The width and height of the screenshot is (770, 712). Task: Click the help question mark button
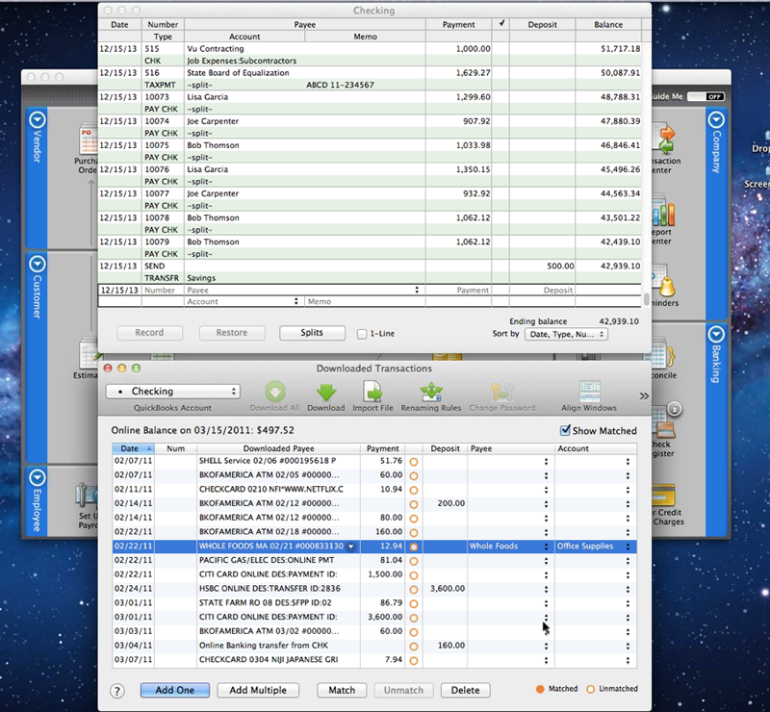click(x=116, y=692)
